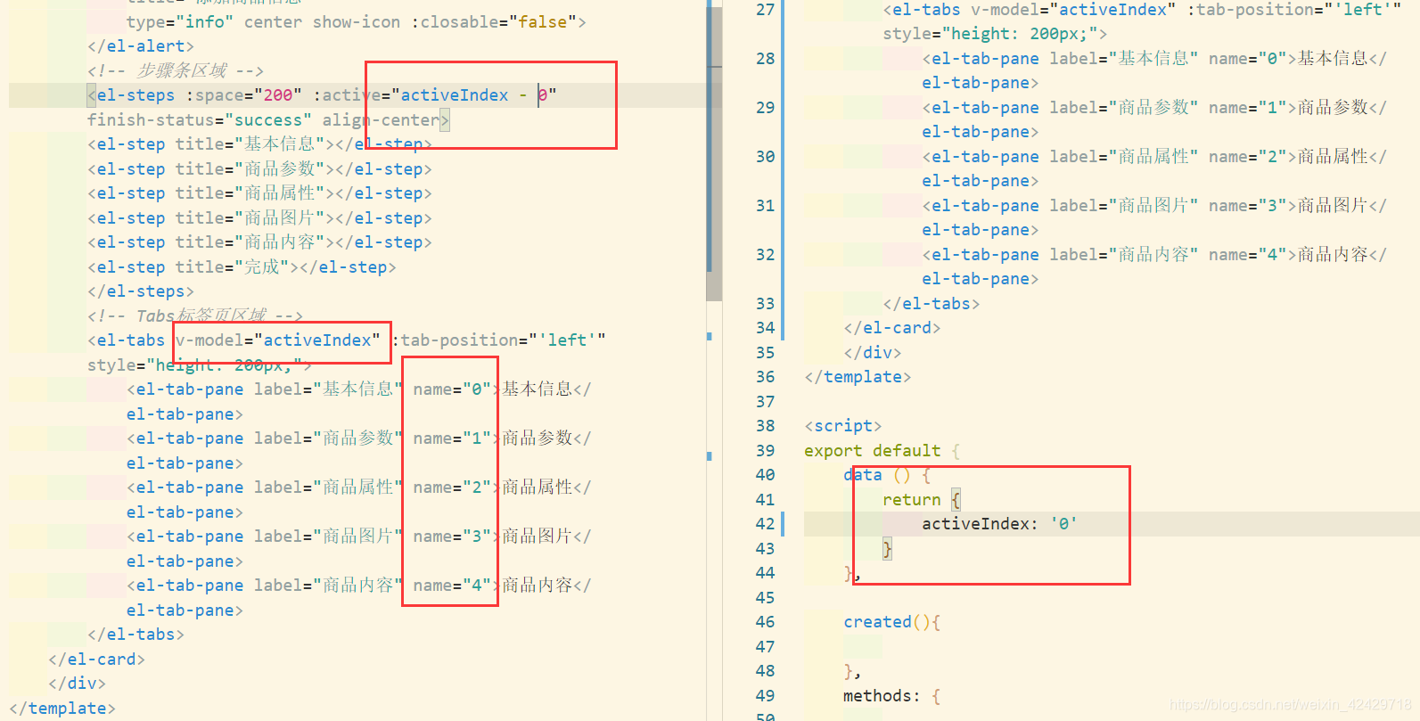The image size is (1420, 721).
Task: Click the 步骤条区域 comment line
Action: pyautogui.click(x=176, y=70)
